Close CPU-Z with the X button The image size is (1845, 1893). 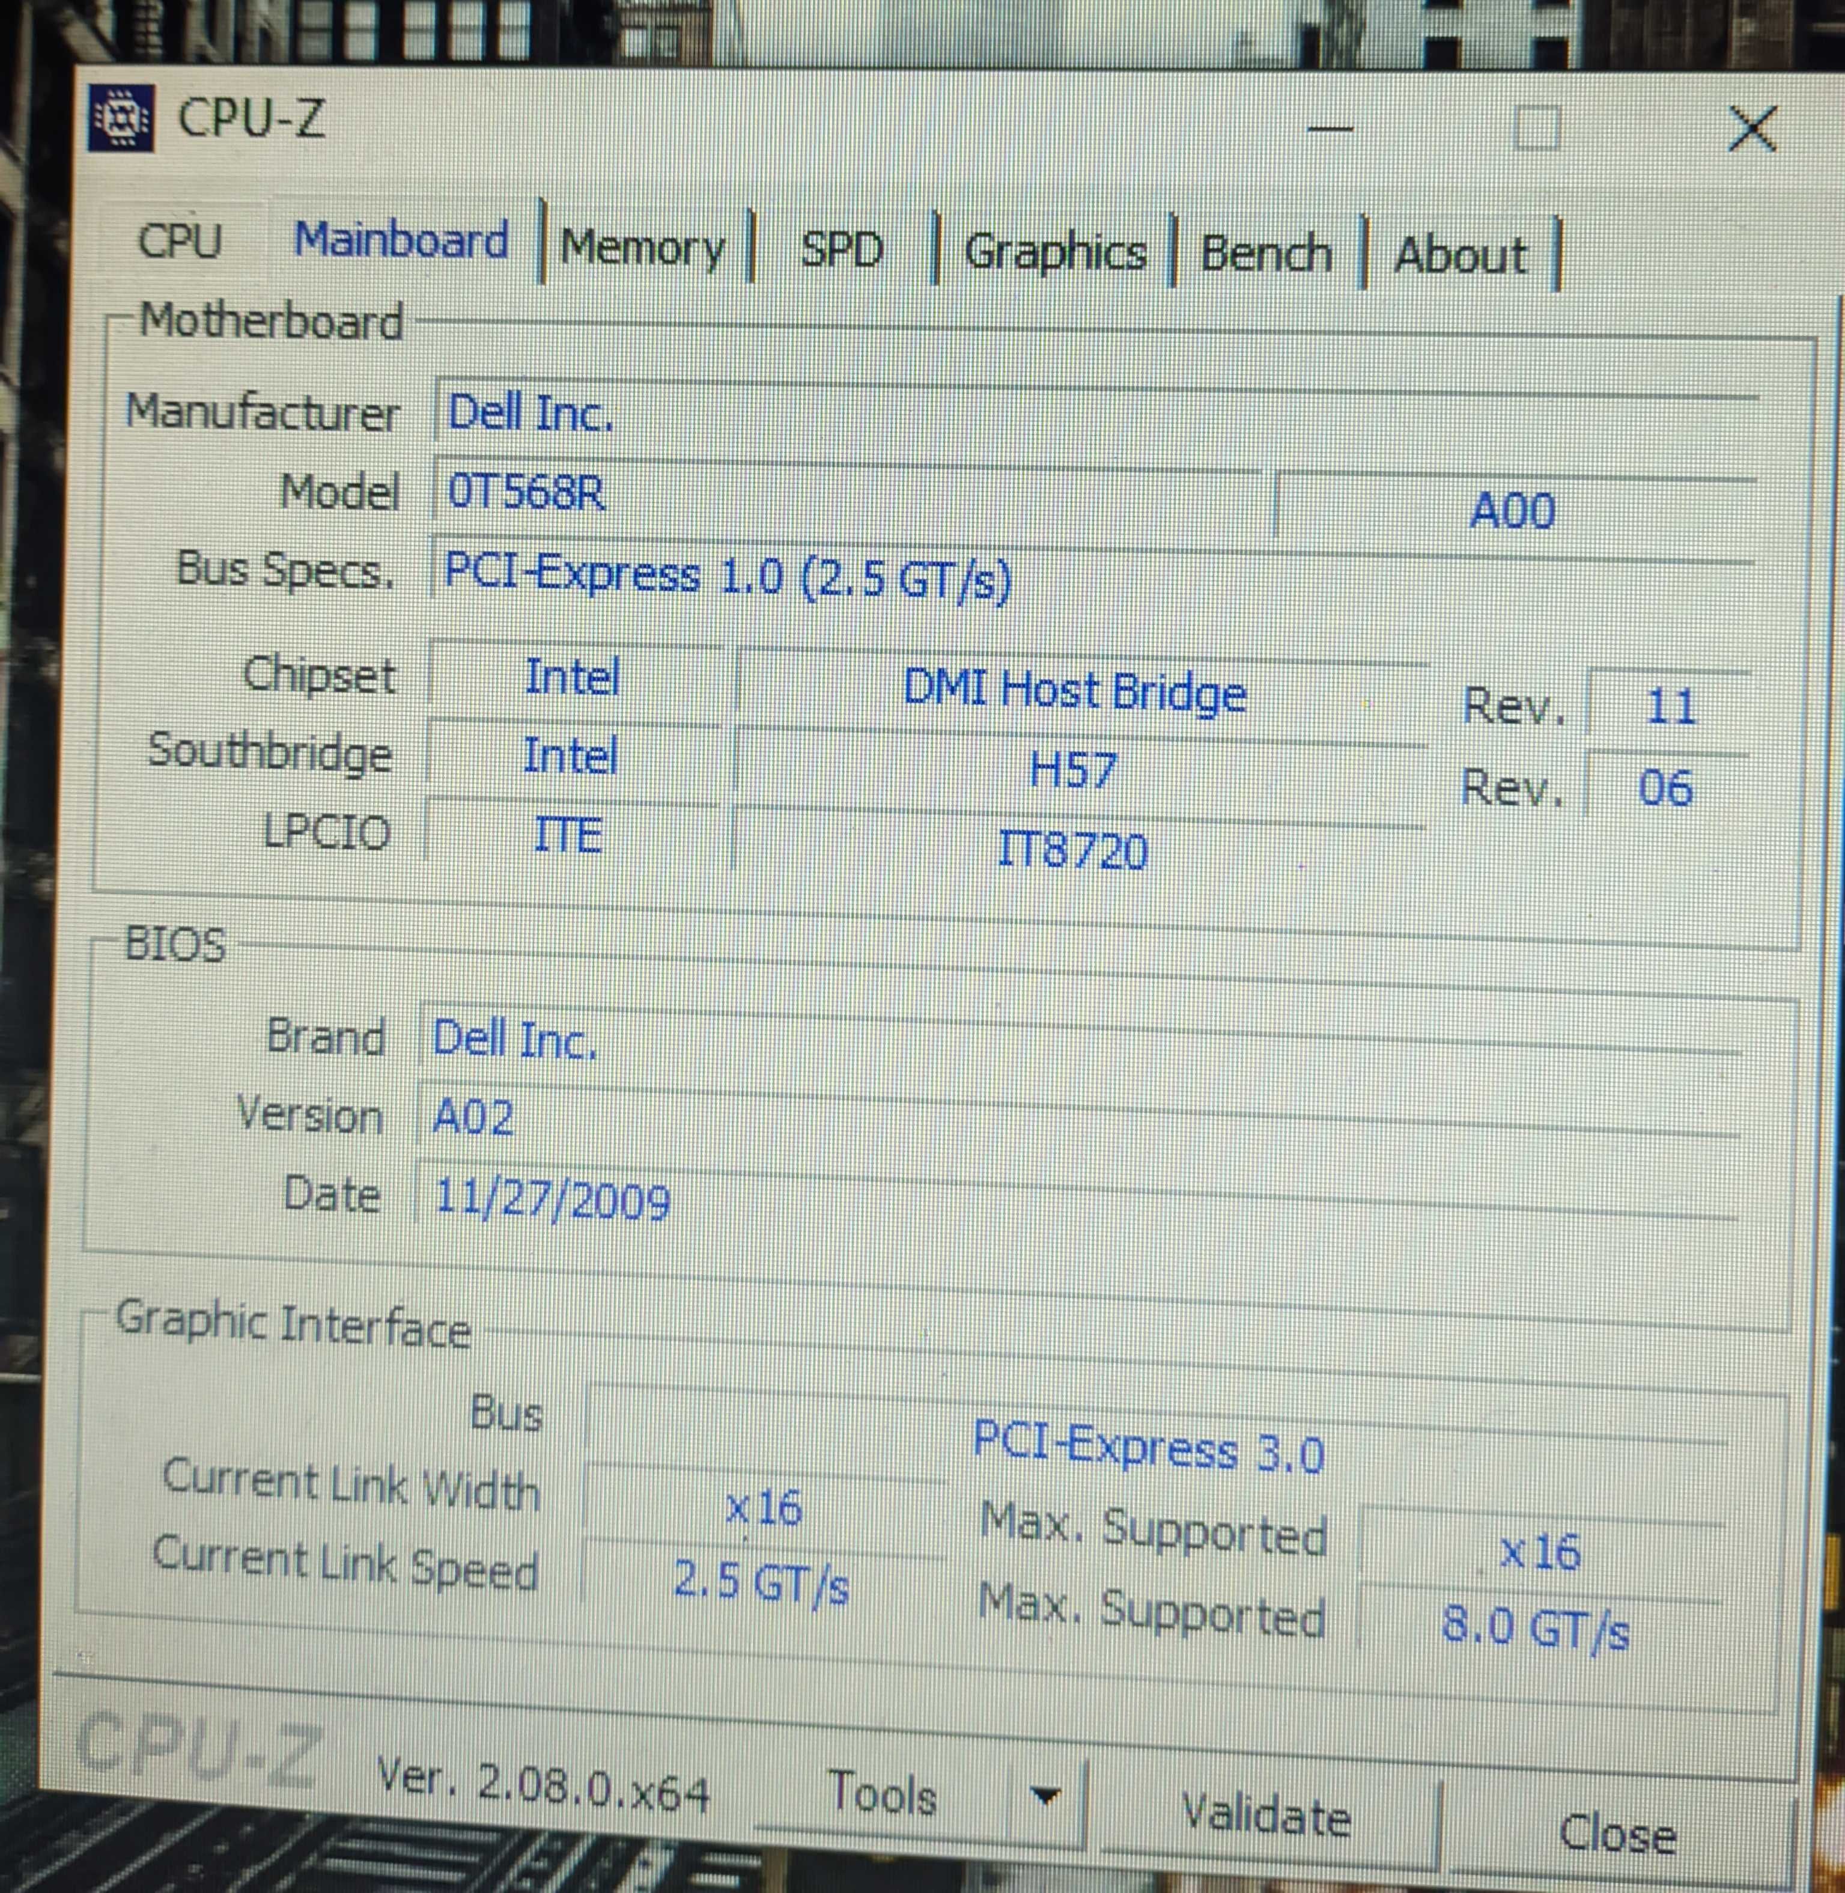point(1752,129)
